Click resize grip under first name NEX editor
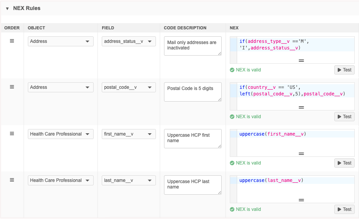 coord(301,154)
